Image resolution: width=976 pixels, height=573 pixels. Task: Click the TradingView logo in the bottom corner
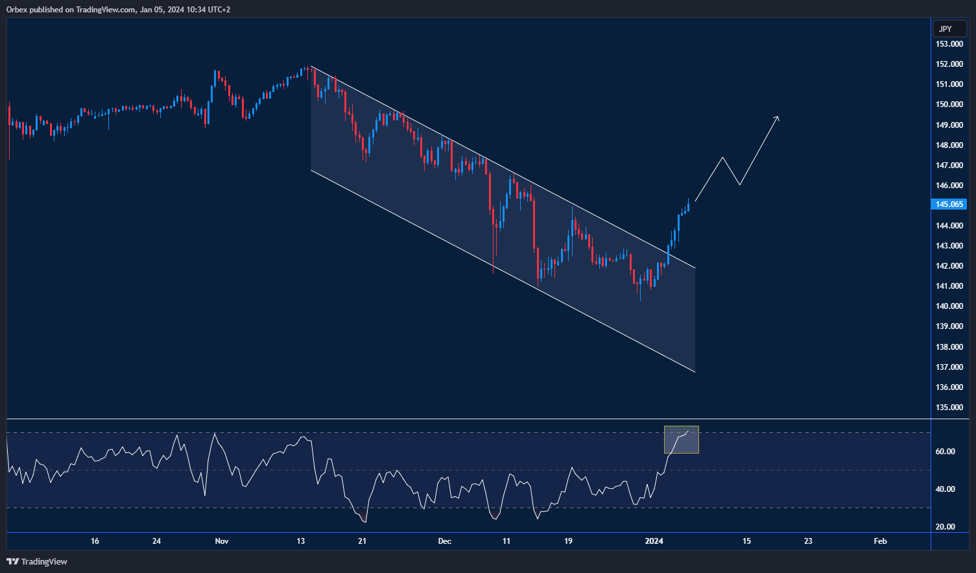(x=12, y=561)
